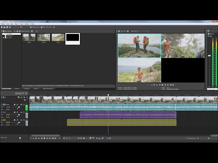Select the first video clip thumbnail
The image size is (218, 163).
pyautogui.click(x=29, y=38)
